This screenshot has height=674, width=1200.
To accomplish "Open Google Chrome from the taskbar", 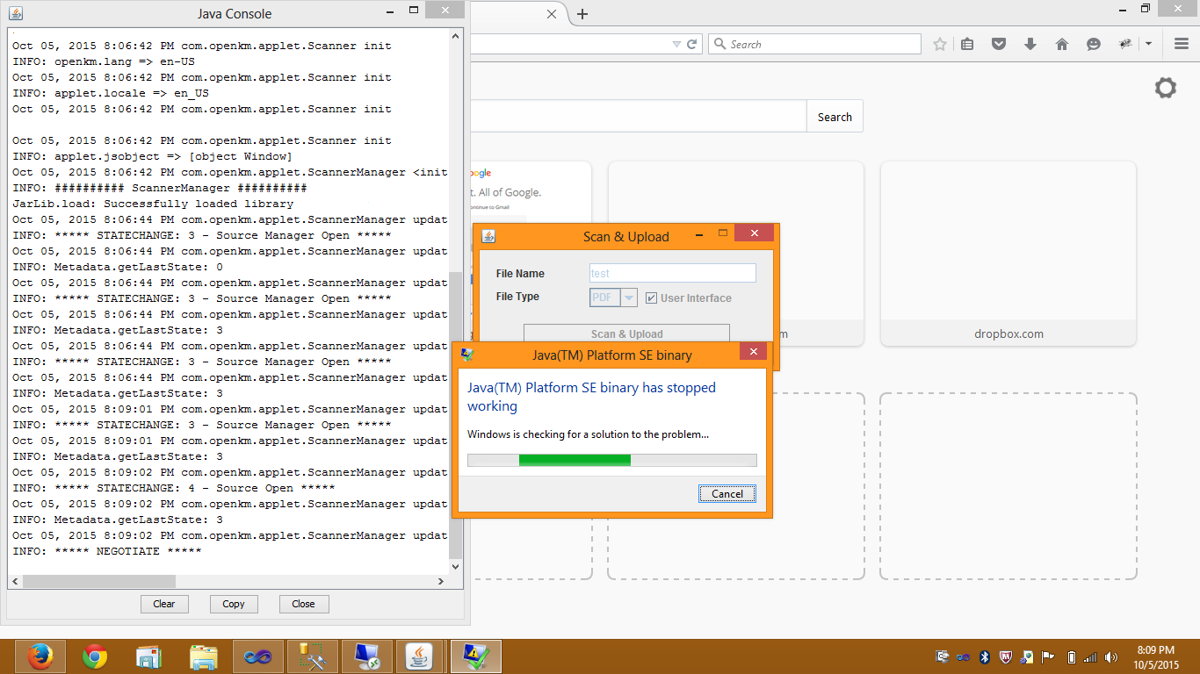I will click(x=95, y=656).
